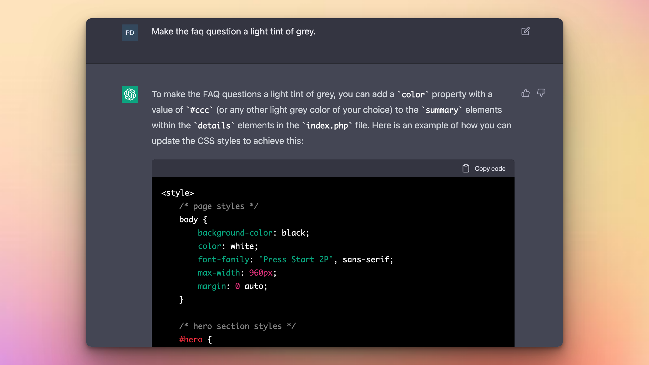Click the page styles comment line
Viewport: 649px width, 365px height.
click(219, 206)
